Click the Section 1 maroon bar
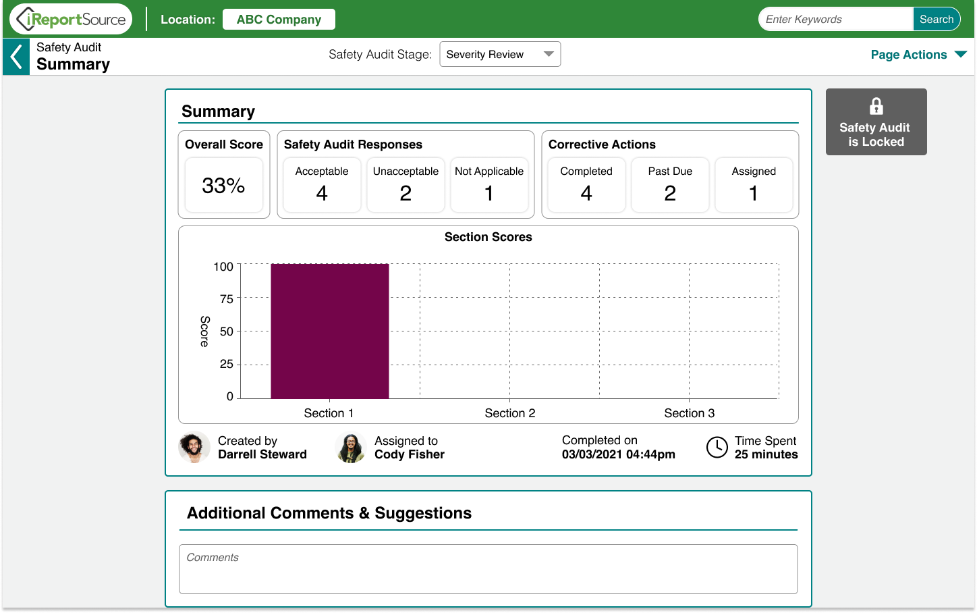The height and width of the screenshot is (613, 977). pos(330,331)
